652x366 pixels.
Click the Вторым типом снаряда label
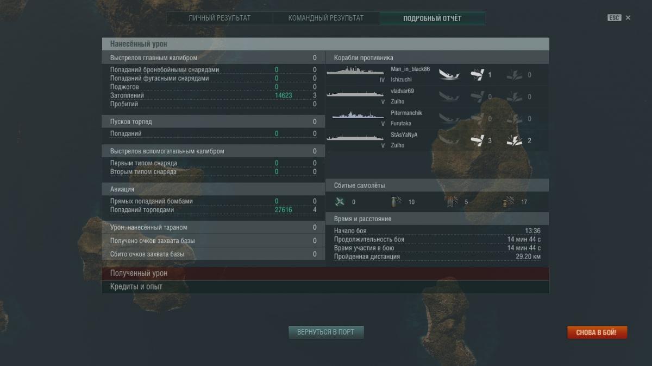tap(143, 172)
